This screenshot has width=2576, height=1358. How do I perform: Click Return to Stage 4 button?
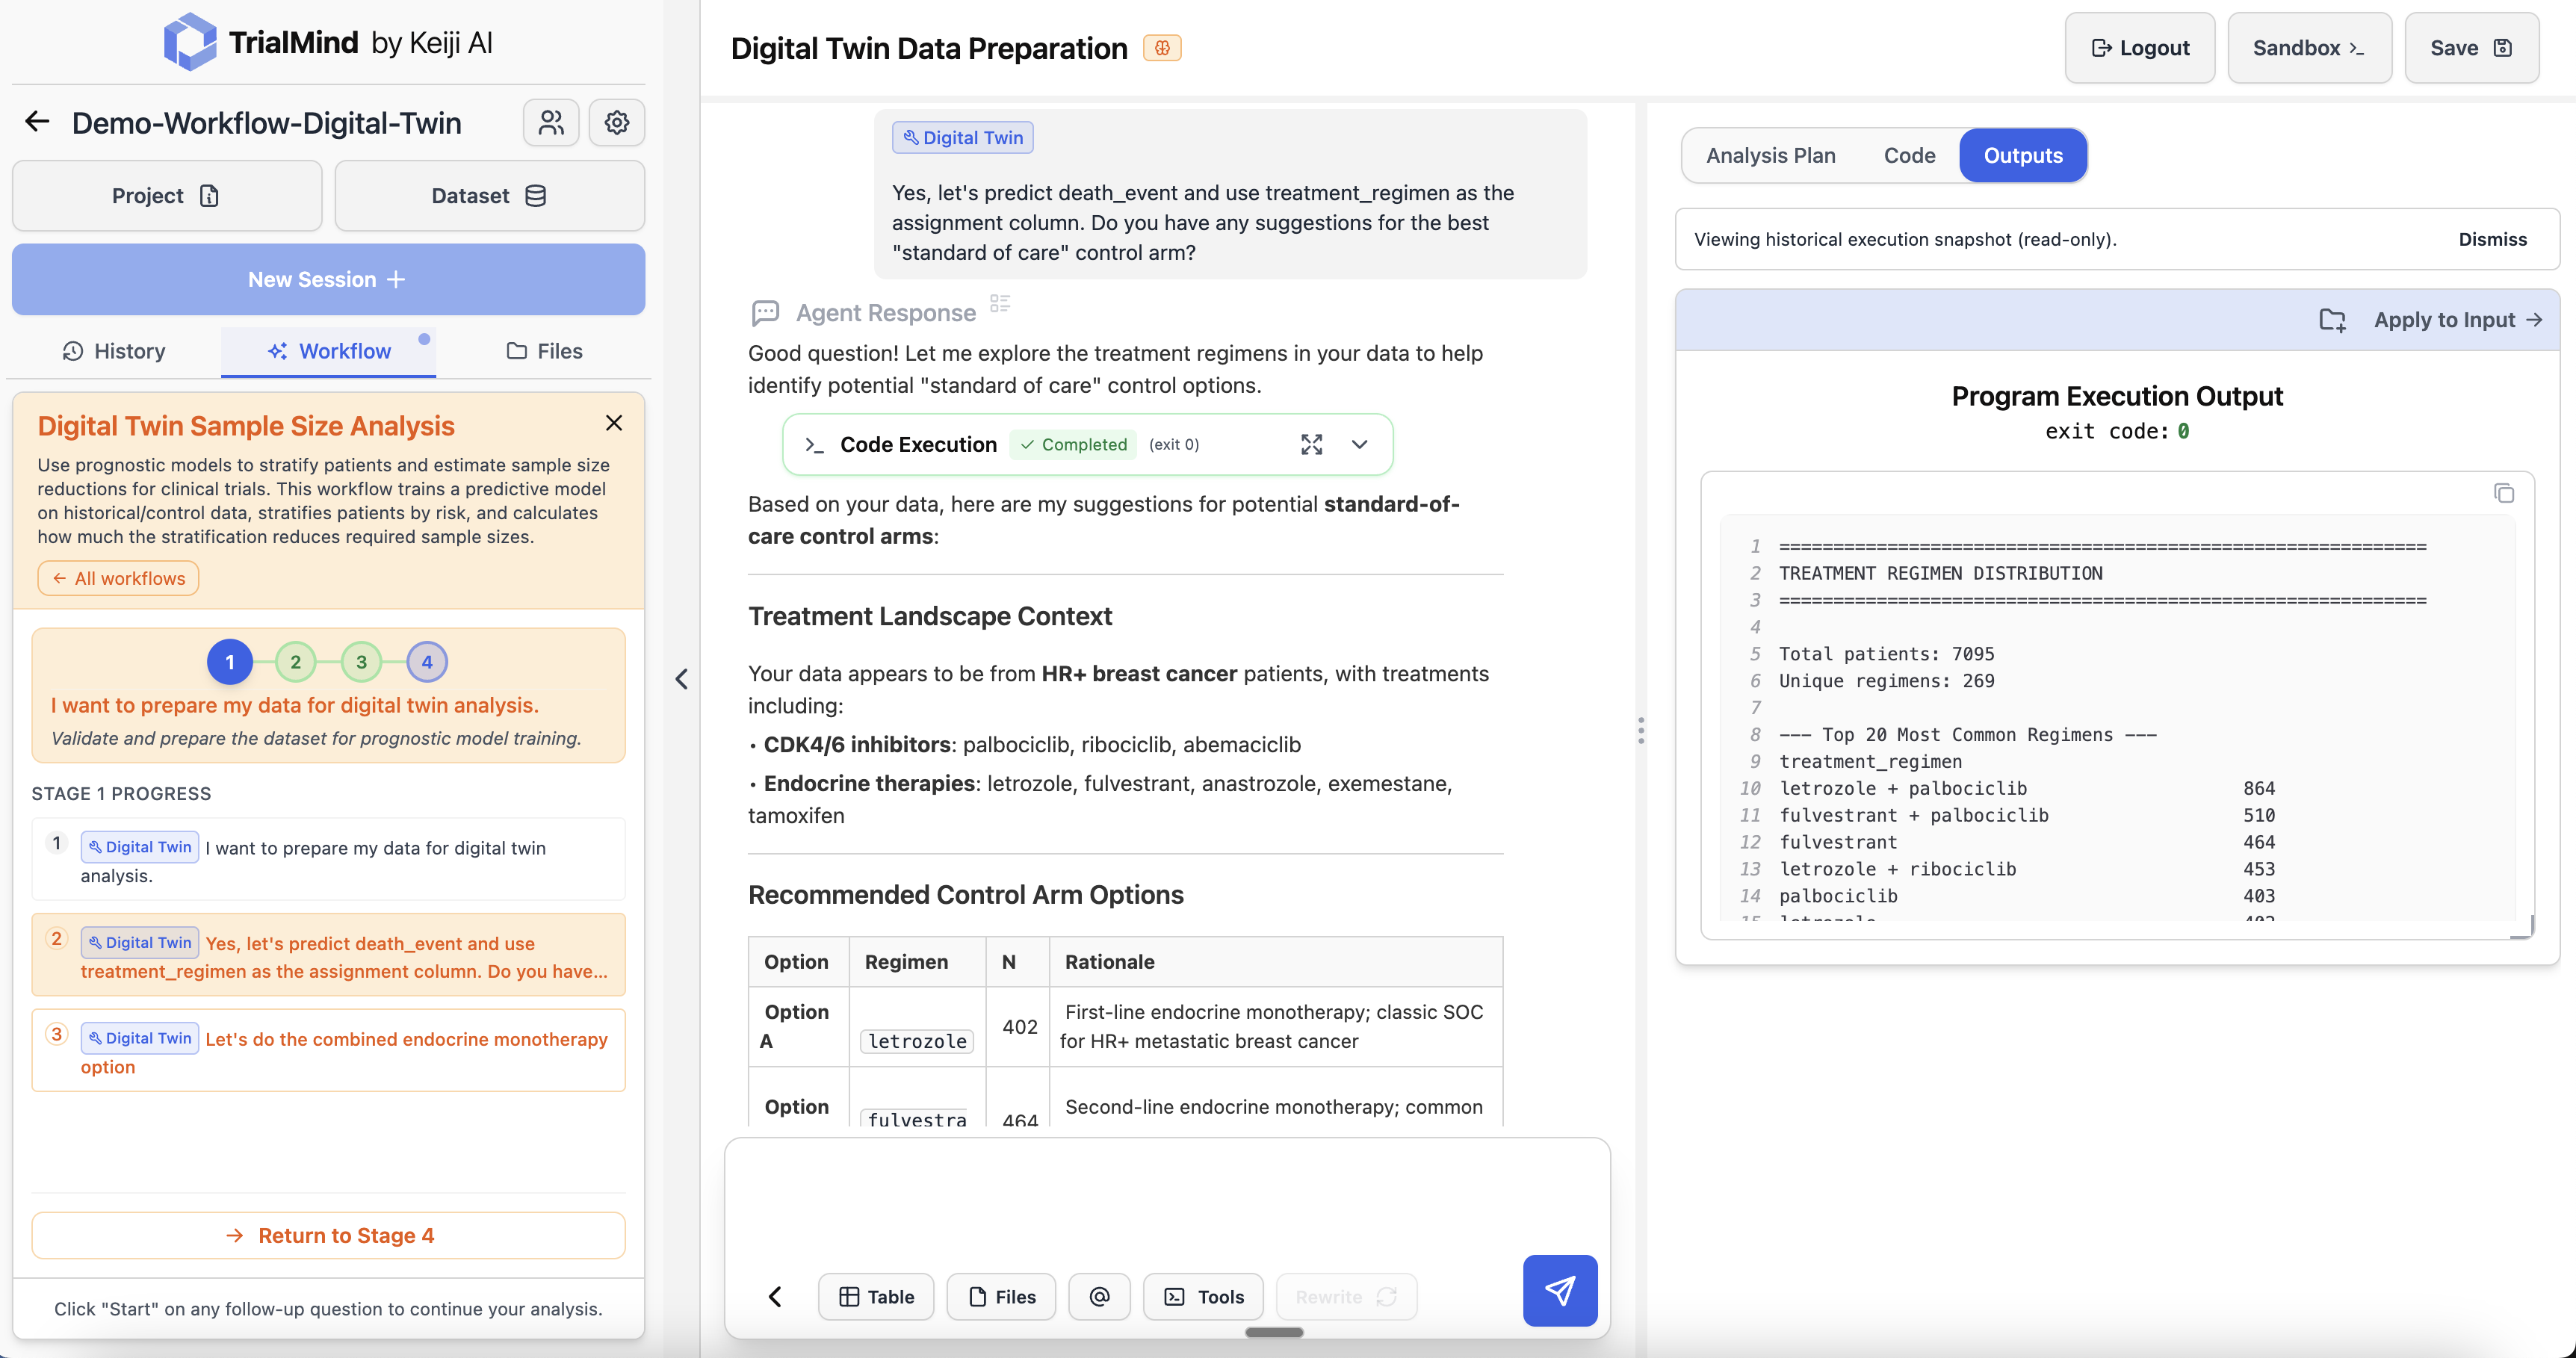click(328, 1235)
